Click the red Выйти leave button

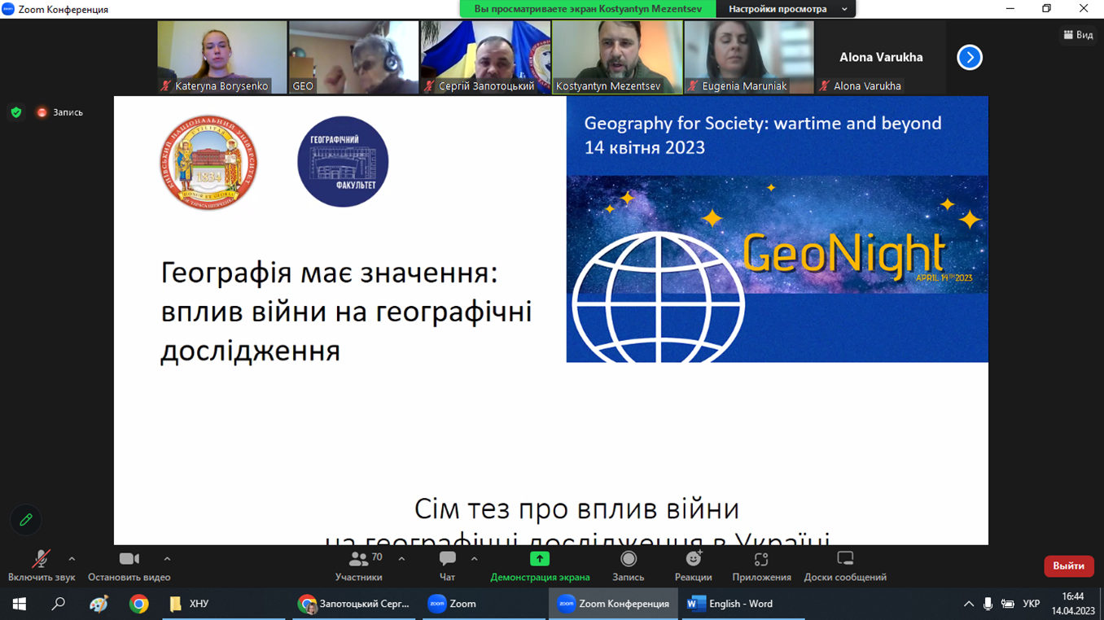click(x=1068, y=566)
